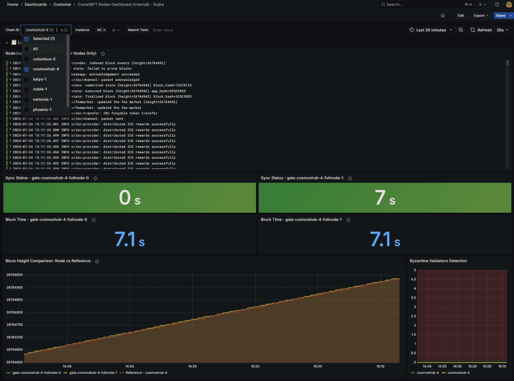The width and height of the screenshot is (514, 381).
Task: Open the Instance variable dropdown arrow
Action: 118,30
